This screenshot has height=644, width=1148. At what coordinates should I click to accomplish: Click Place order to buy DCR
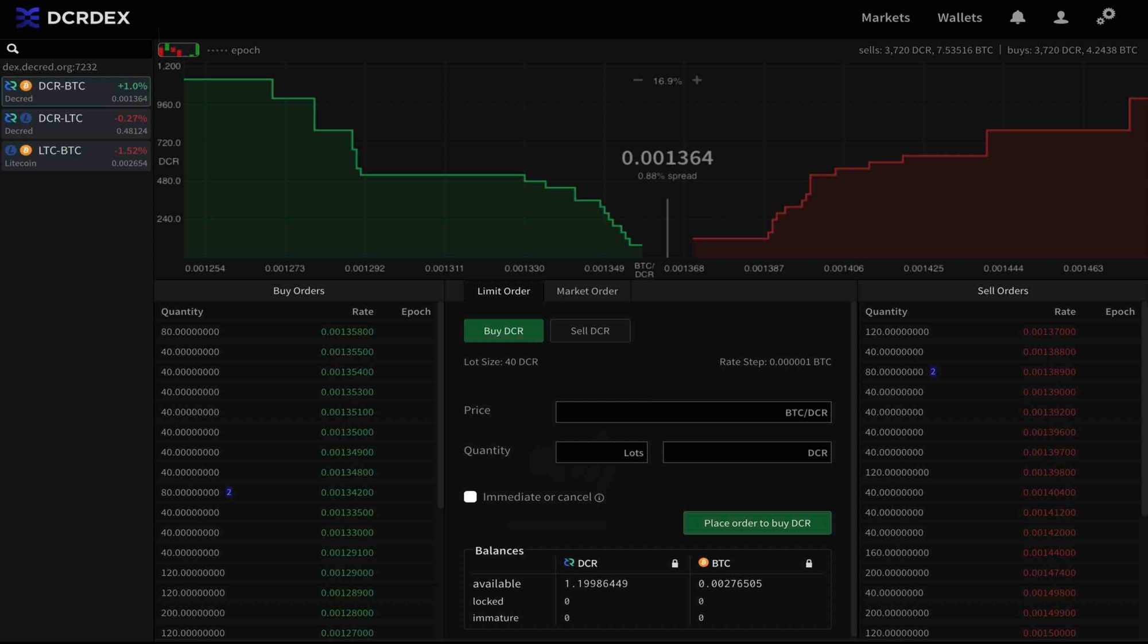[x=757, y=523]
